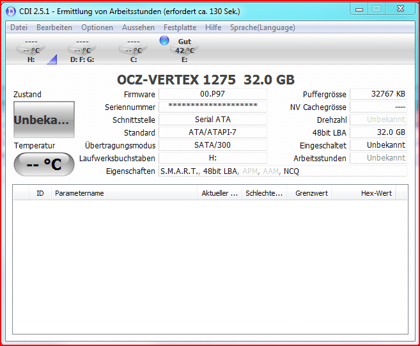This screenshot has width=420, height=346.
Task: Select the E: drive showing 42 °C
Action: coord(185,50)
